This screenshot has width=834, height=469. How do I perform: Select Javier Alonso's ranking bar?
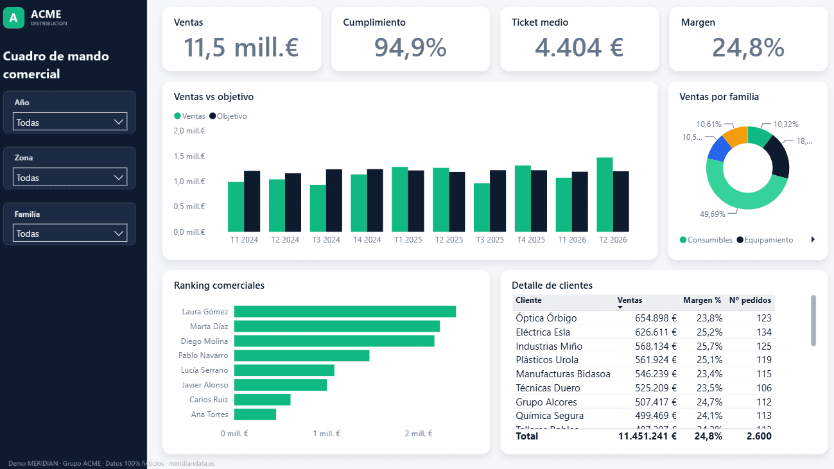point(280,385)
